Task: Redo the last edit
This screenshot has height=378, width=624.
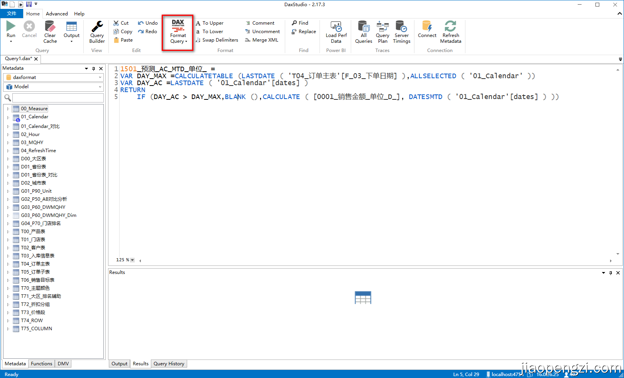Action: [x=147, y=32]
